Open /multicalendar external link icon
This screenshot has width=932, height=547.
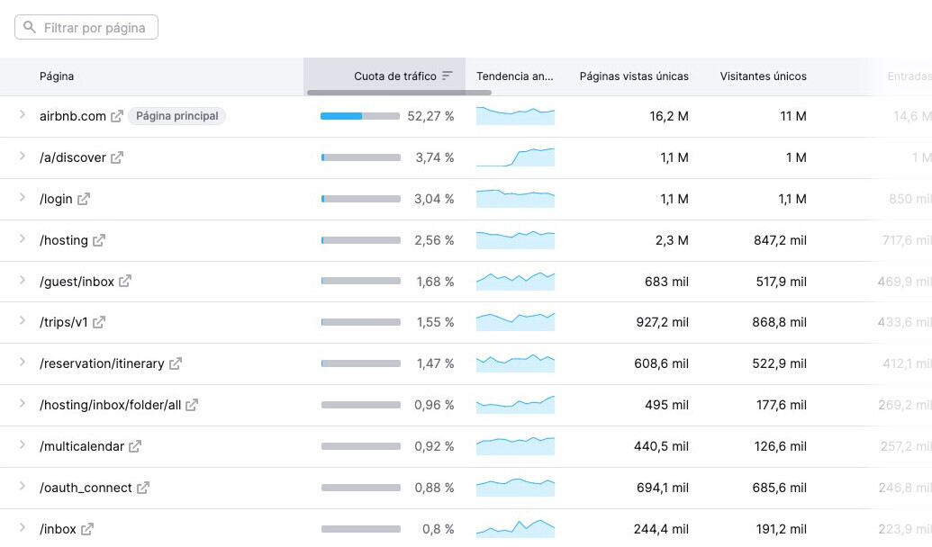click(x=135, y=446)
